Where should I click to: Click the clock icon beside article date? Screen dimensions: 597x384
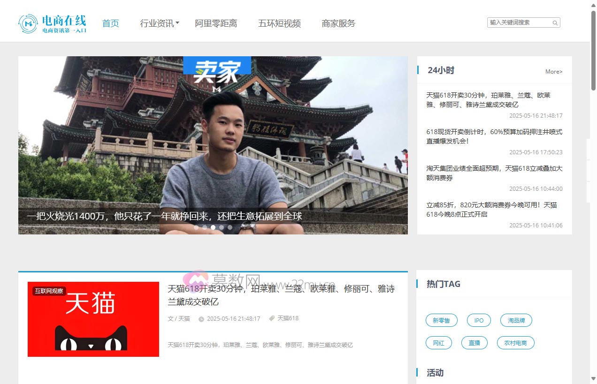click(x=201, y=319)
